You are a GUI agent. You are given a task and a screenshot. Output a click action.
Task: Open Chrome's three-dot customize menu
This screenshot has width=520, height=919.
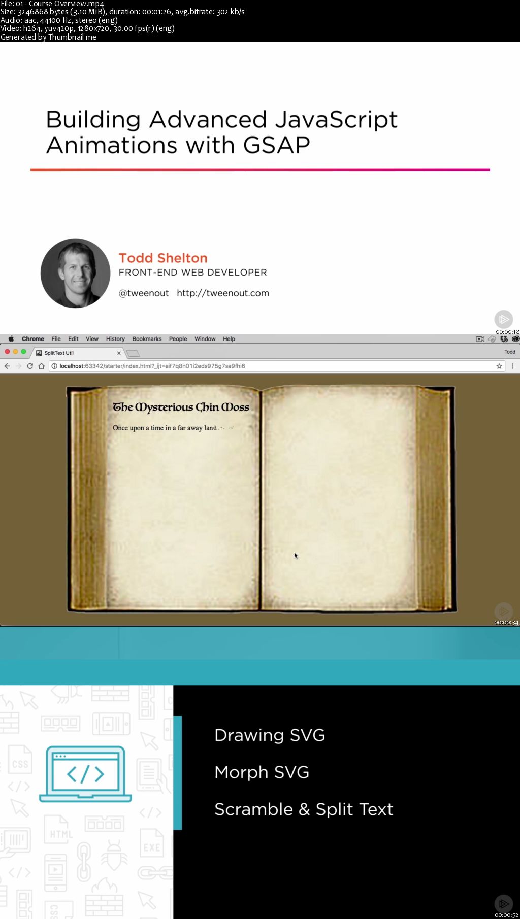[x=512, y=366]
